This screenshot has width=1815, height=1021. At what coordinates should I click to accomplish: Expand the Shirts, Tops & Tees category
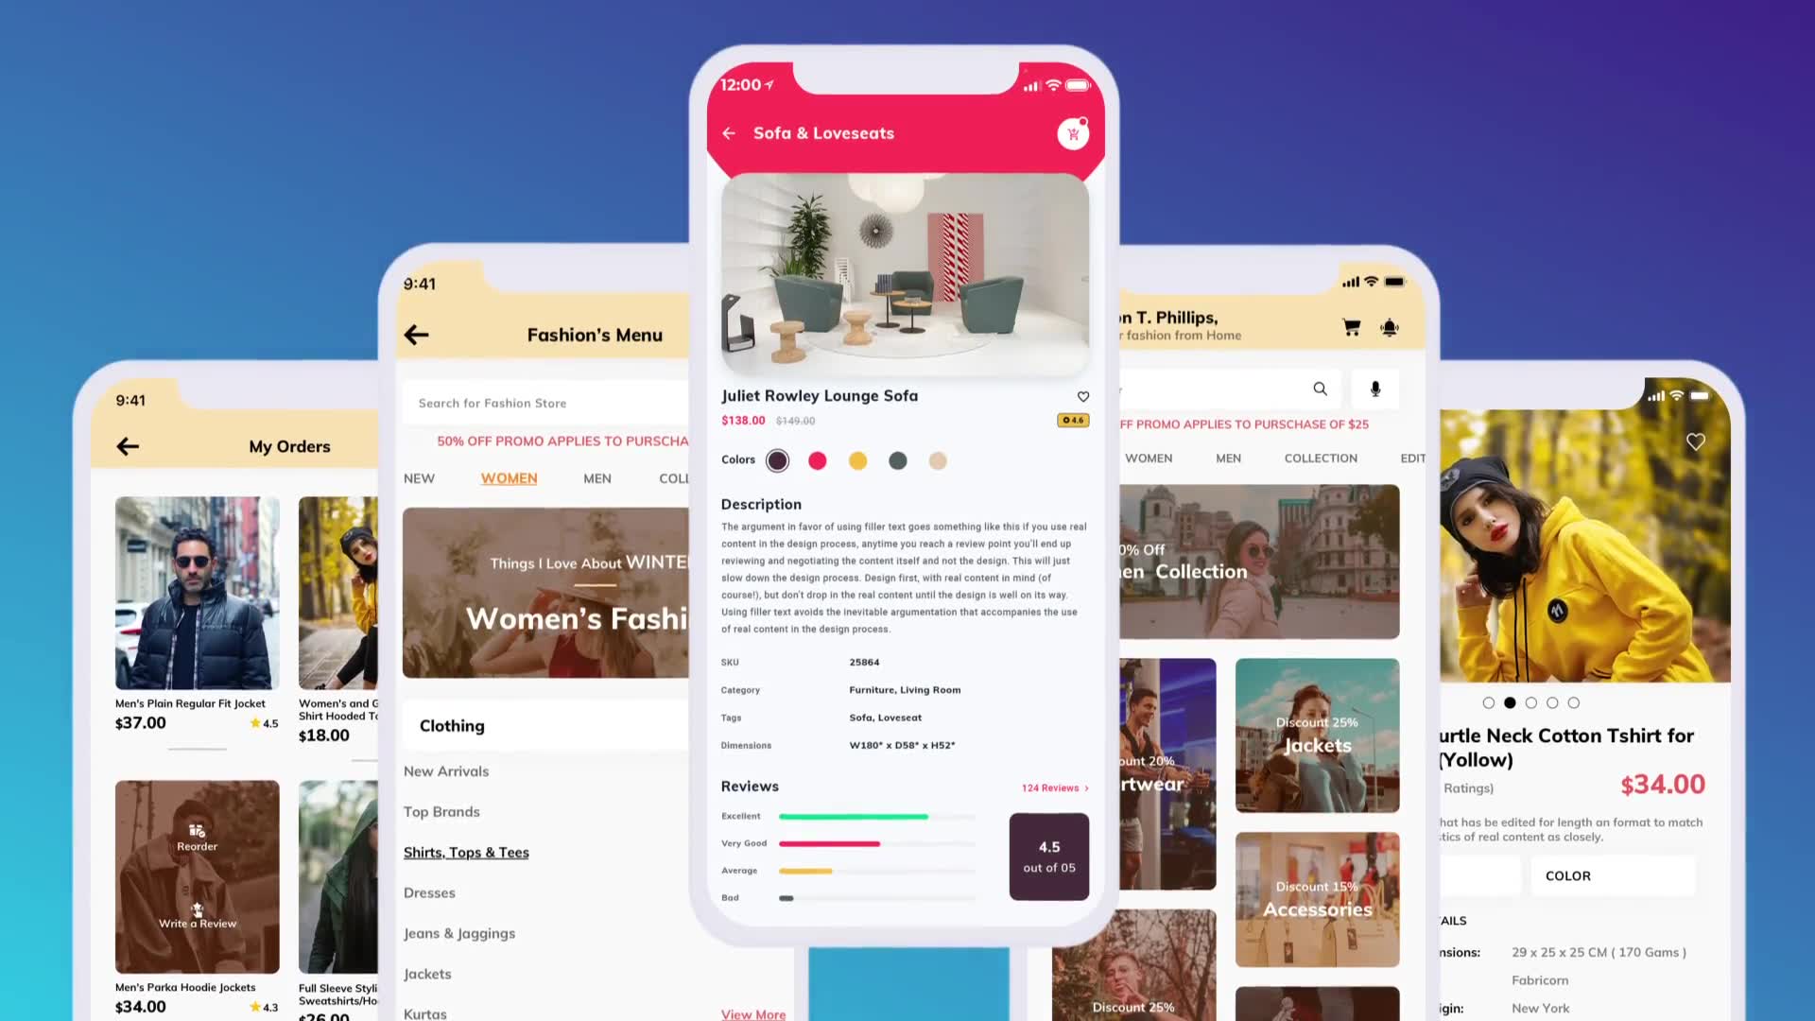466,852
